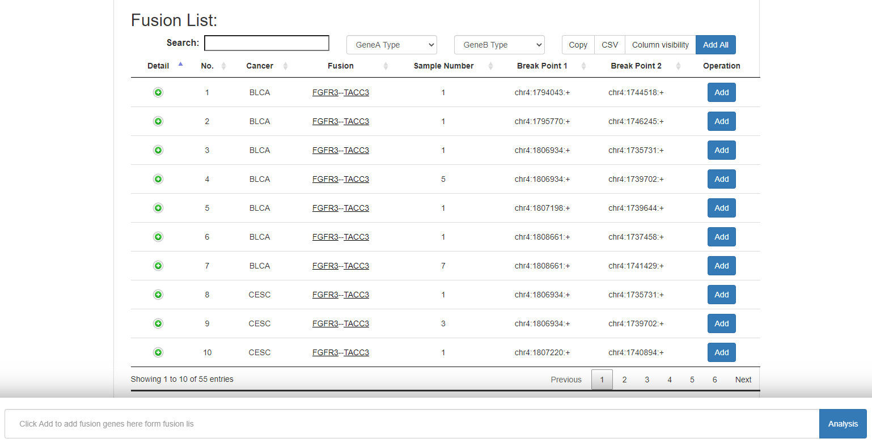
Task: Expand details for row 10 green plus icon
Action: tap(158, 352)
